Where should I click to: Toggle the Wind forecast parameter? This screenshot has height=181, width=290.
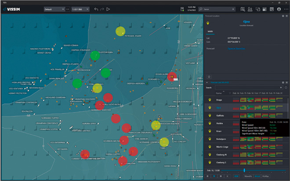[257, 176]
